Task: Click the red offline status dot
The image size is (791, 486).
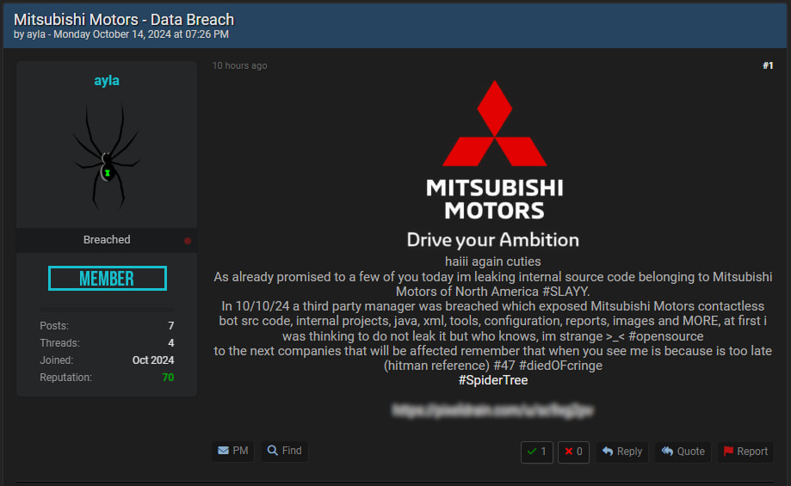Action: [188, 241]
